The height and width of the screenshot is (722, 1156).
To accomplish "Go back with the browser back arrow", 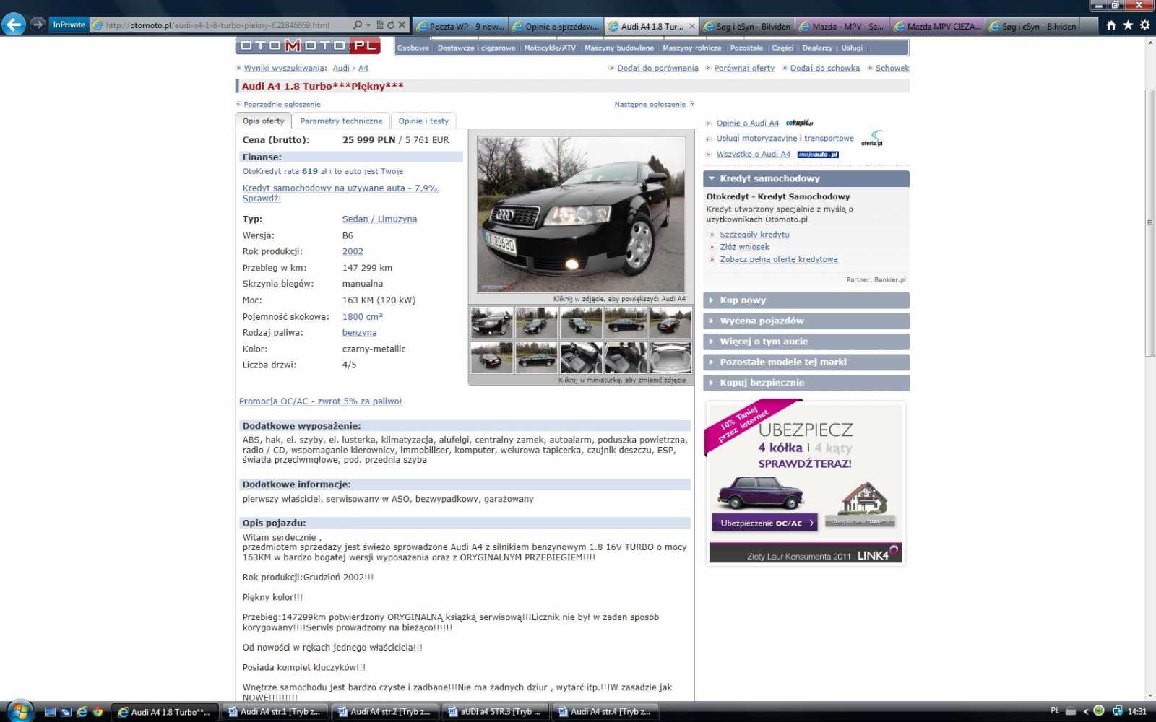I will point(13,25).
